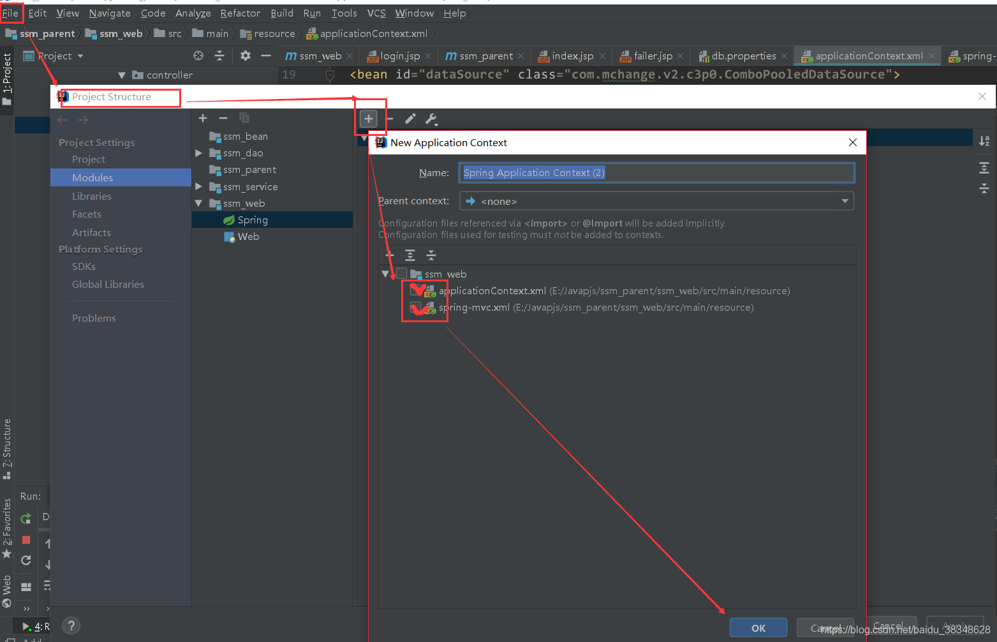
Task: Collapse the ssm_web module node
Action: (199, 203)
